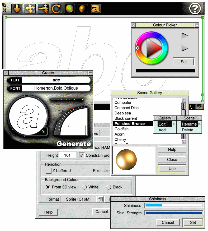Close the Create window
Screen dimensions: 208x231
point(6,73)
